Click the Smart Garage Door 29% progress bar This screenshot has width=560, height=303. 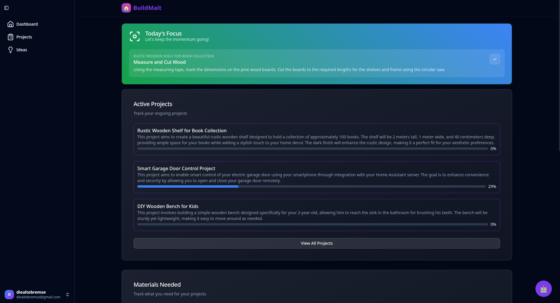click(x=312, y=186)
